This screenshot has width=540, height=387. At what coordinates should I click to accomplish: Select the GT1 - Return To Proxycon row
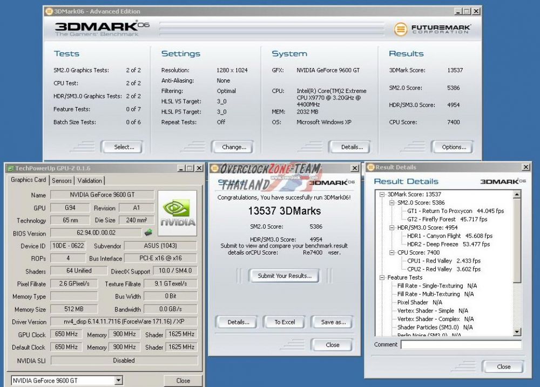[x=455, y=211]
